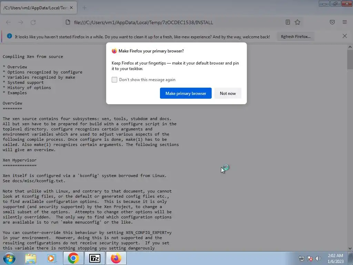This screenshot has width=353, height=265.
Task: Minimize the Firefox window
Action: [x=324, y=3]
